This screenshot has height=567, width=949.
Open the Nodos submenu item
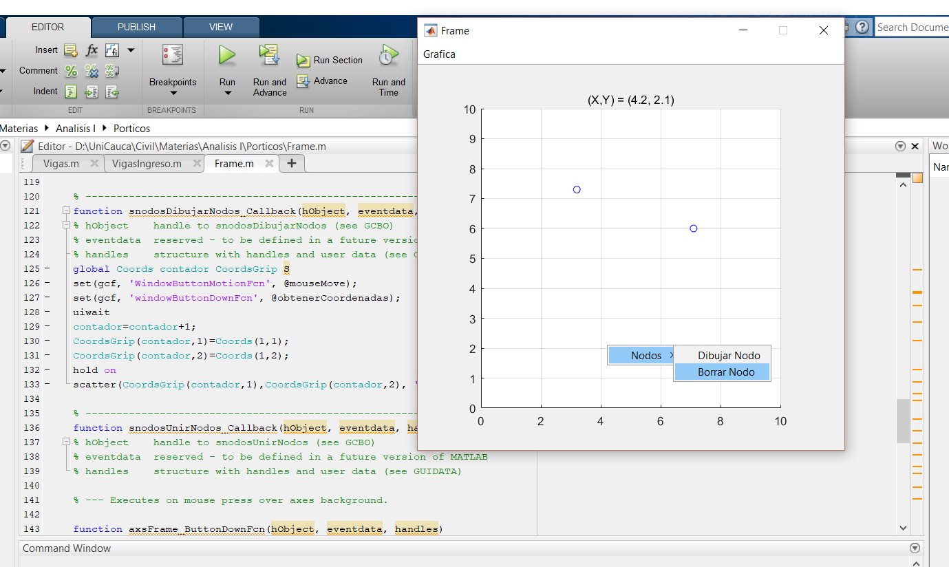point(640,355)
